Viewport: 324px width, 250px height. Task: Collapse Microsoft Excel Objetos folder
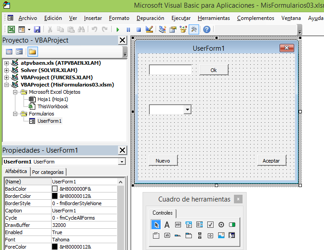click(15, 92)
